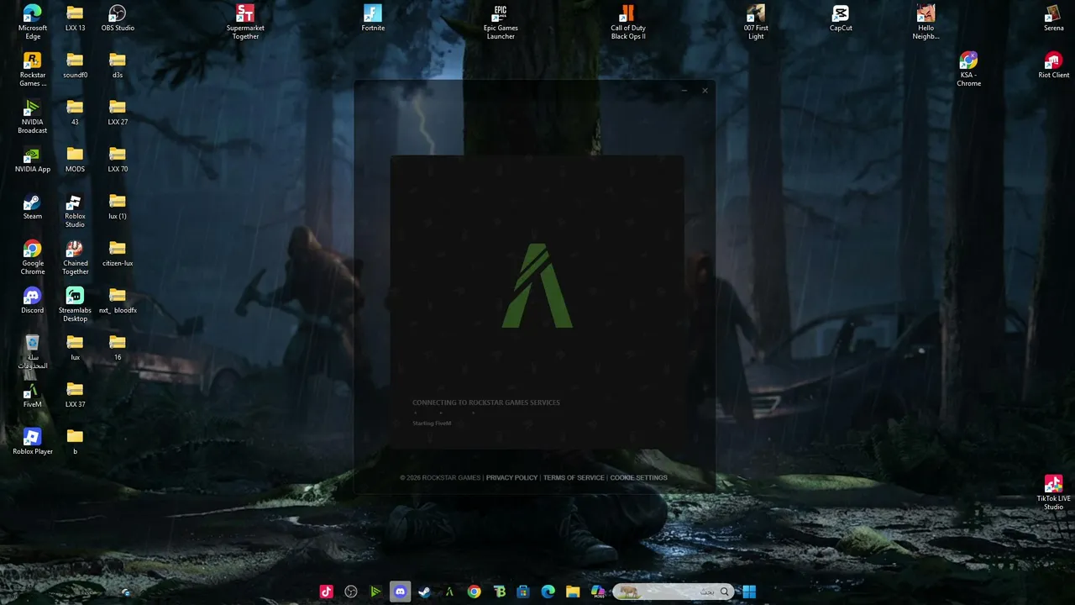
Task: Open Microsoft Store from the taskbar
Action: point(523,592)
